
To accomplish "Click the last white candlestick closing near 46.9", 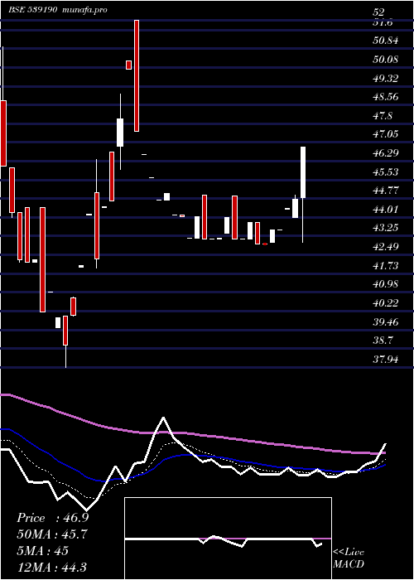I will tap(303, 172).
